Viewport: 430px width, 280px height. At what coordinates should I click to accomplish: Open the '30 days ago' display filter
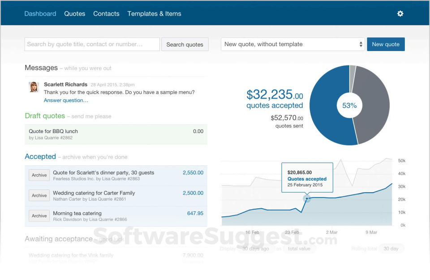[256, 248]
